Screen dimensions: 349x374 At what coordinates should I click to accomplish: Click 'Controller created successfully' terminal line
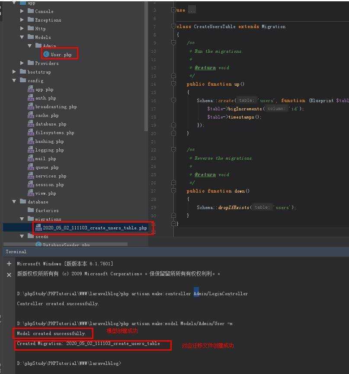(58, 303)
